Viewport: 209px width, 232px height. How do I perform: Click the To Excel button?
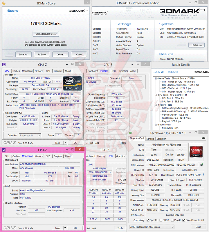42,54
